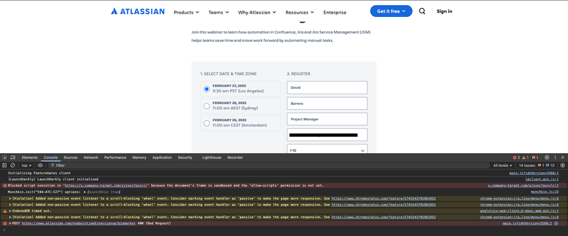
Task: Click the '14 Issues:' label
Action: point(527,166)
